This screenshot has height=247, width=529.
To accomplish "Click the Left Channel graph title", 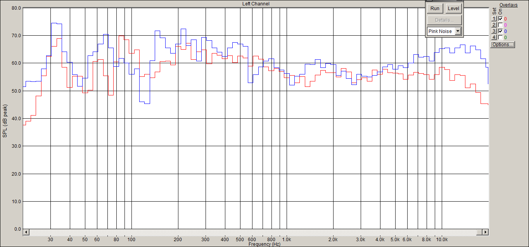I will 255,3.
